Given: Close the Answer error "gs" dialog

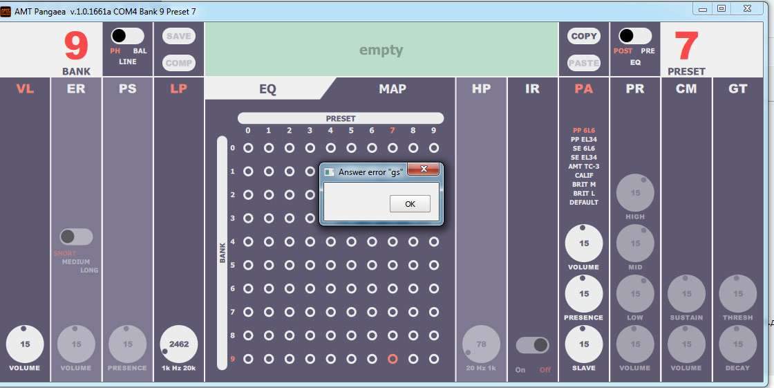Looking at the screenshot, I should coord(423,169).
